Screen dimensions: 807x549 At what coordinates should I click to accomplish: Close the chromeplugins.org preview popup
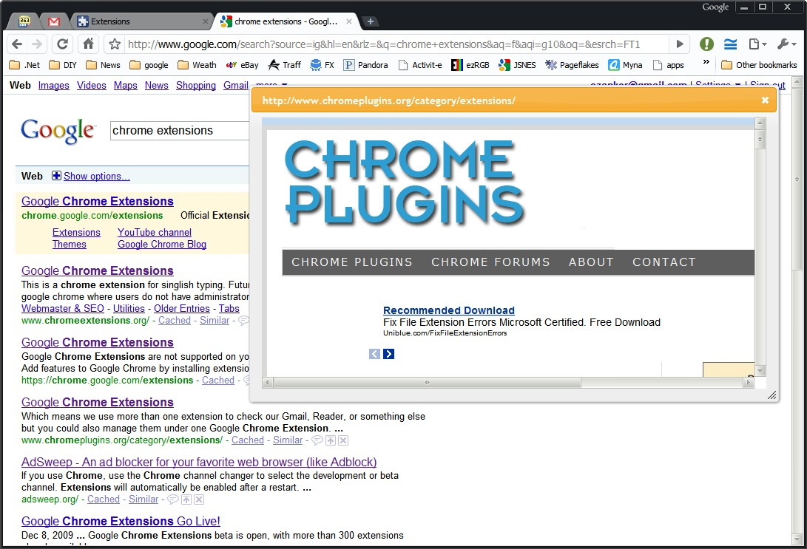(x=766, y=100)
